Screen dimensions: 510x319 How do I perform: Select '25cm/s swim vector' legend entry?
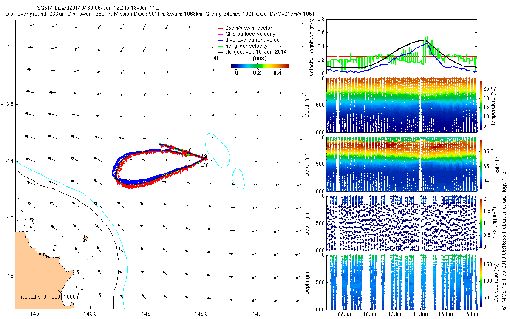coord(249,28)
